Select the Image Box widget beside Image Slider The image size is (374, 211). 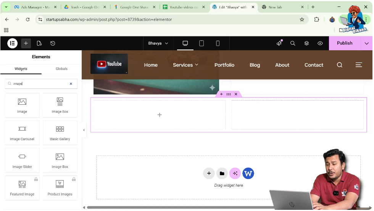[60, 160]
